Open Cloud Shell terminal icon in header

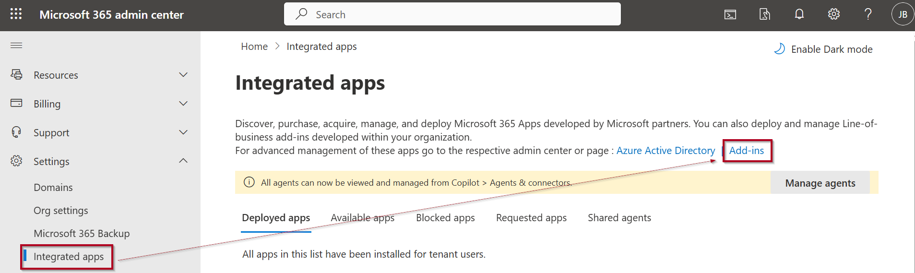click(x=730, y=14)
